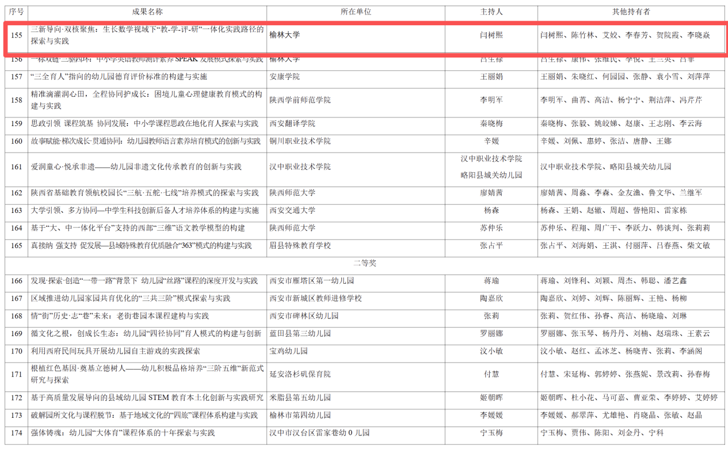Click host name 李媛媛 in the 主持人 column
Screen dimensions: 728x453
tap(491, 416)
